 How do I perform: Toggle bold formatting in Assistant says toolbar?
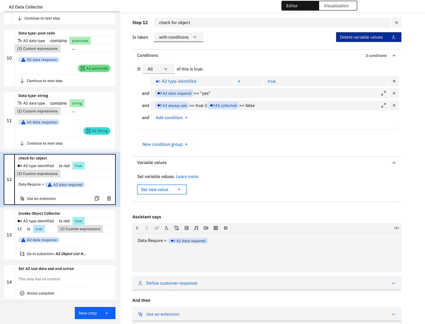tap(137, 228)
